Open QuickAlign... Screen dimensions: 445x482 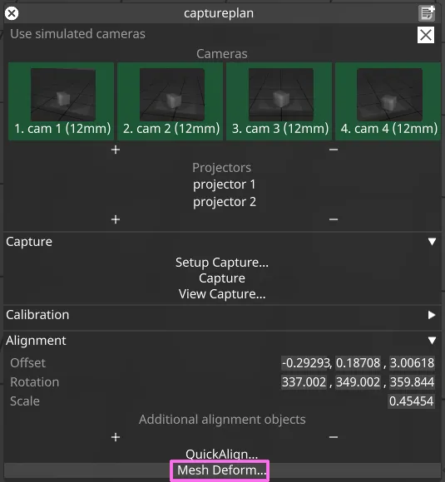click(x=222, y=455)
